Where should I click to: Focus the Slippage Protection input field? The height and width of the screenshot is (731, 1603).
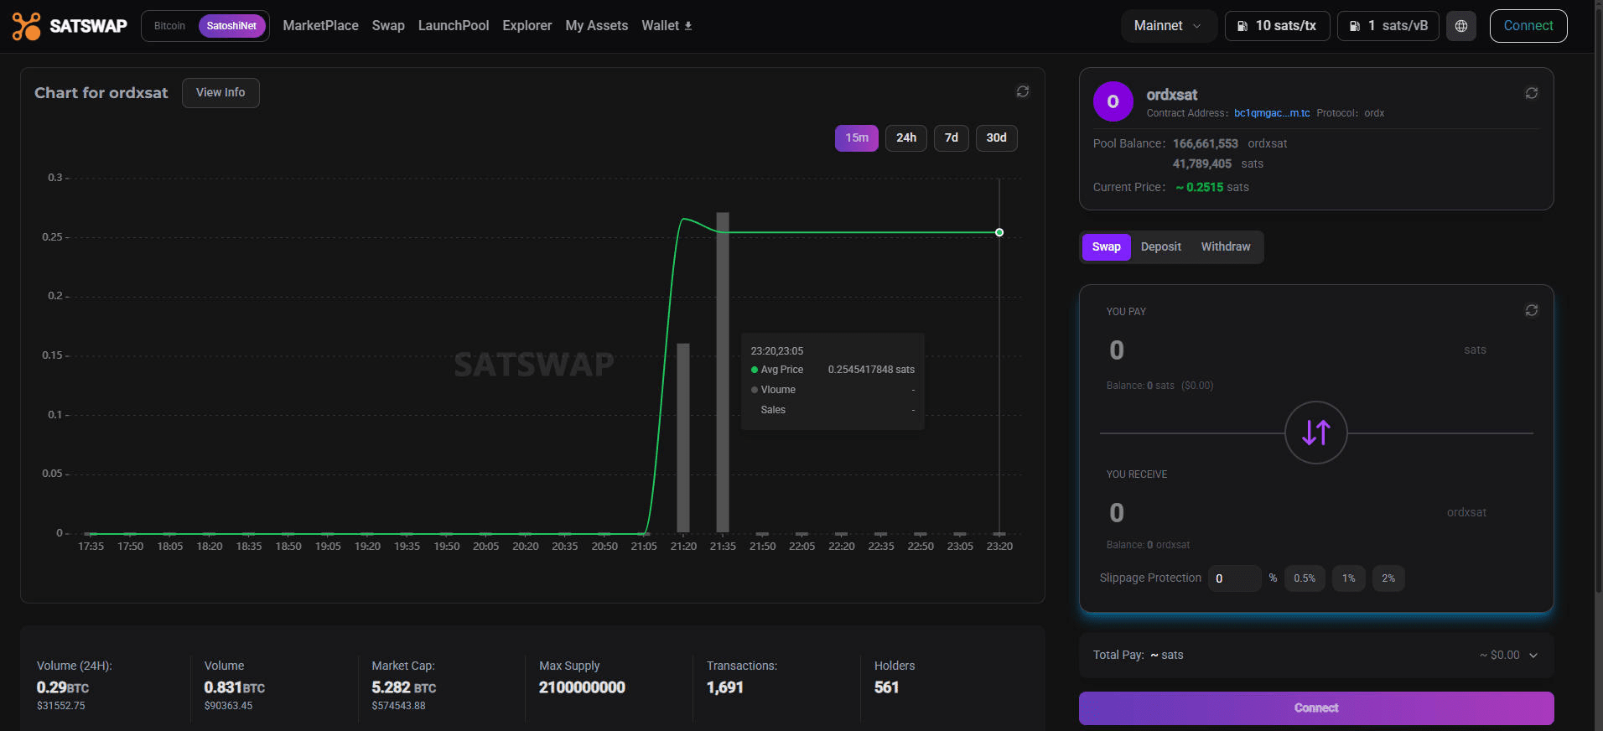1234,578
